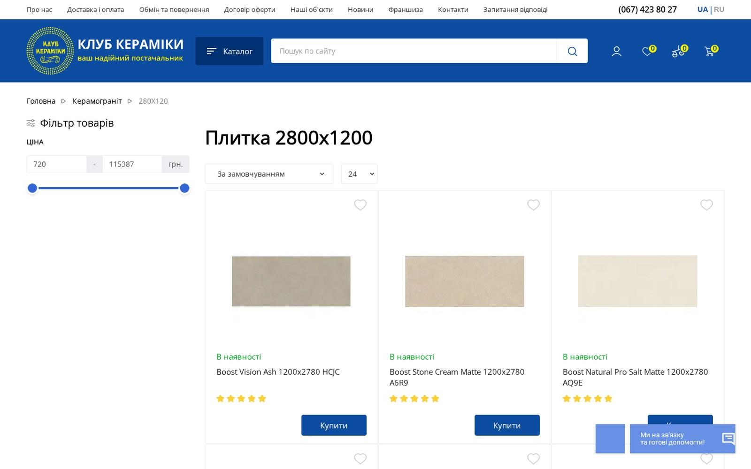Click the search magnifier icon
This screenshot has width=751, height=469.
(x=572, y=51)
